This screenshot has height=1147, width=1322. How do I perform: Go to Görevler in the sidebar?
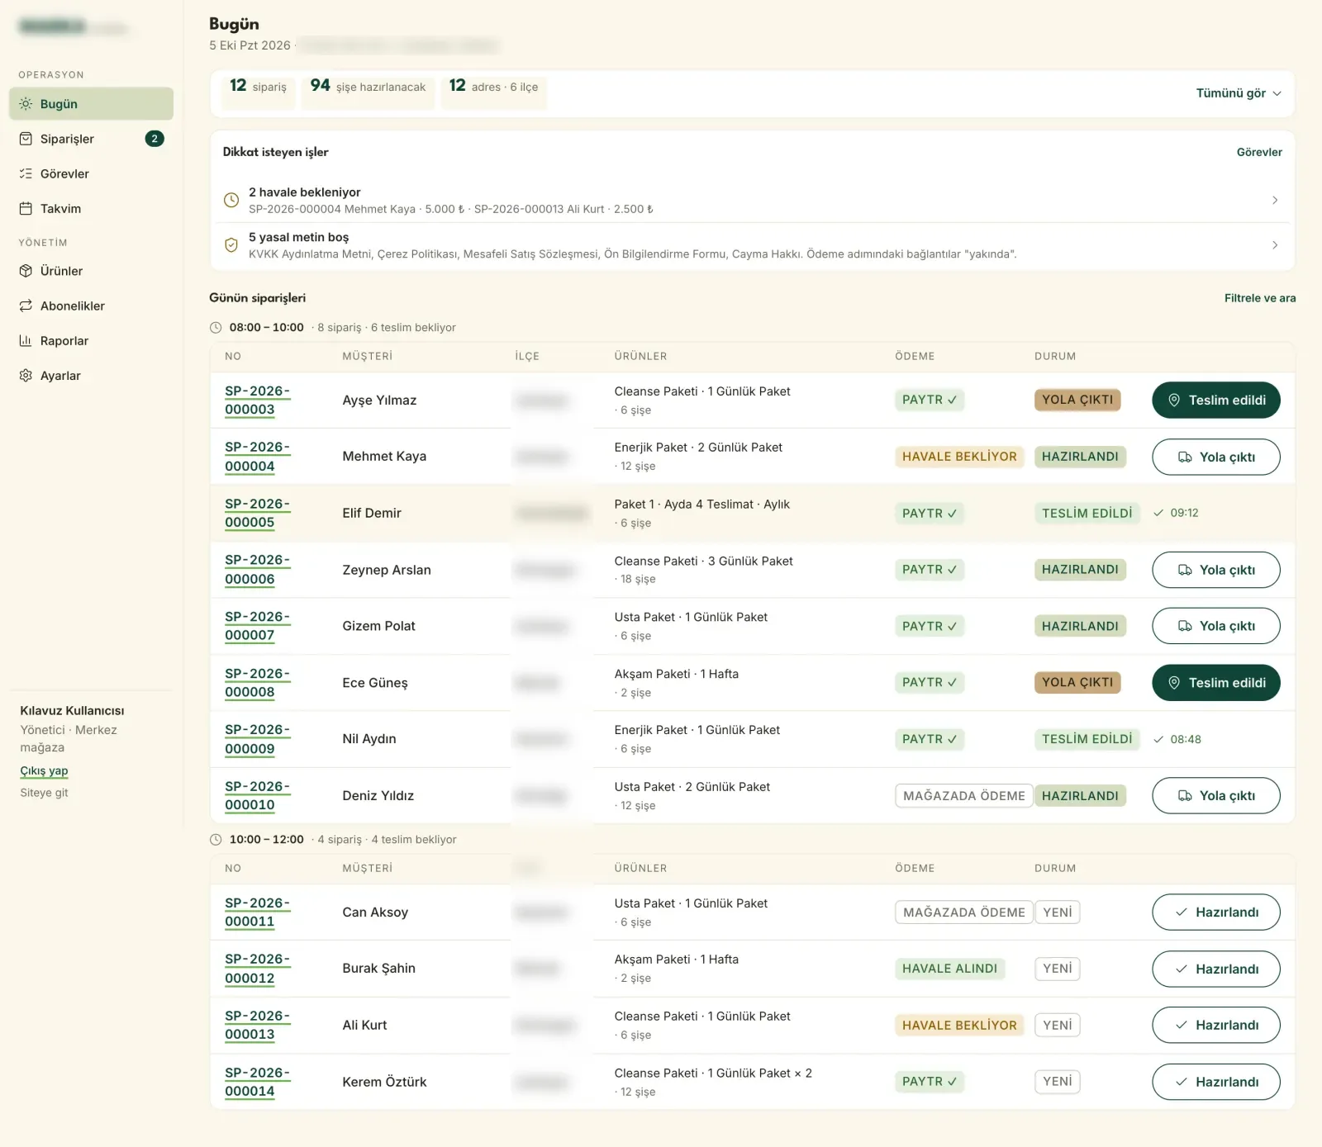(x=91, y=173)
